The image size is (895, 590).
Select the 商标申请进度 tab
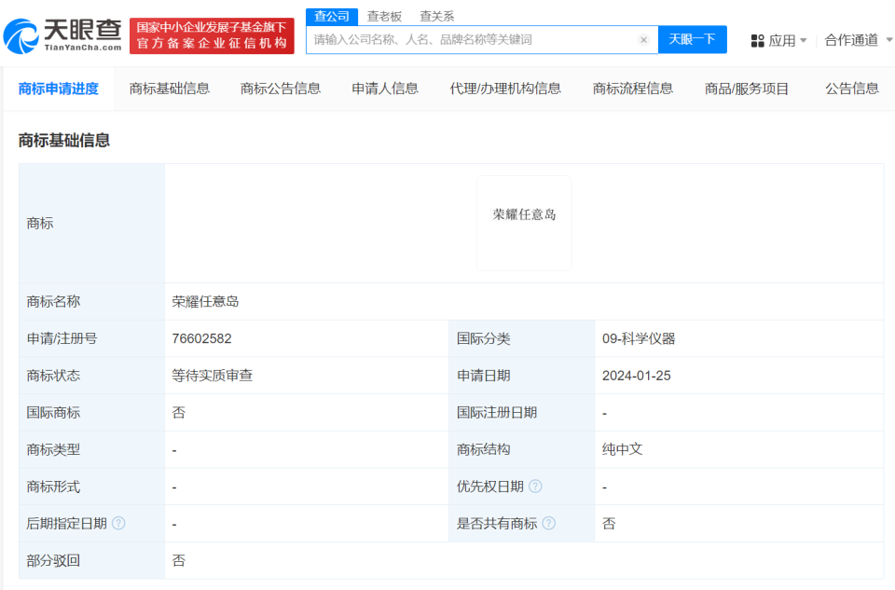(x=59, y=89)
